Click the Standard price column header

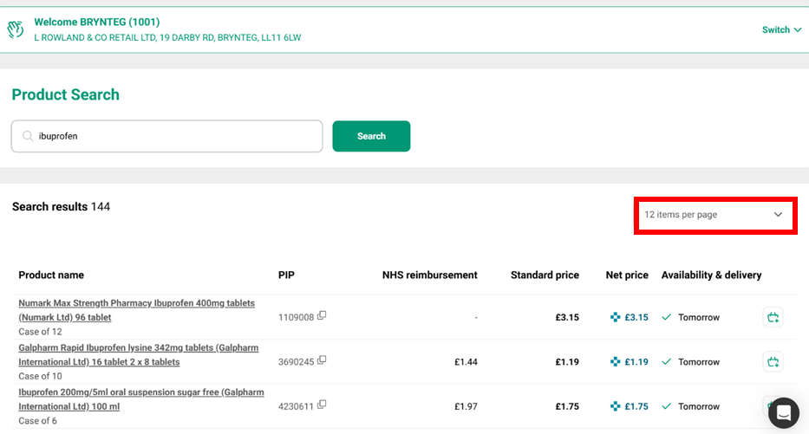(x=545, y=275)
